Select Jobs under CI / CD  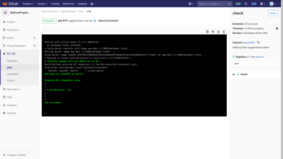(x=10, y=67)
